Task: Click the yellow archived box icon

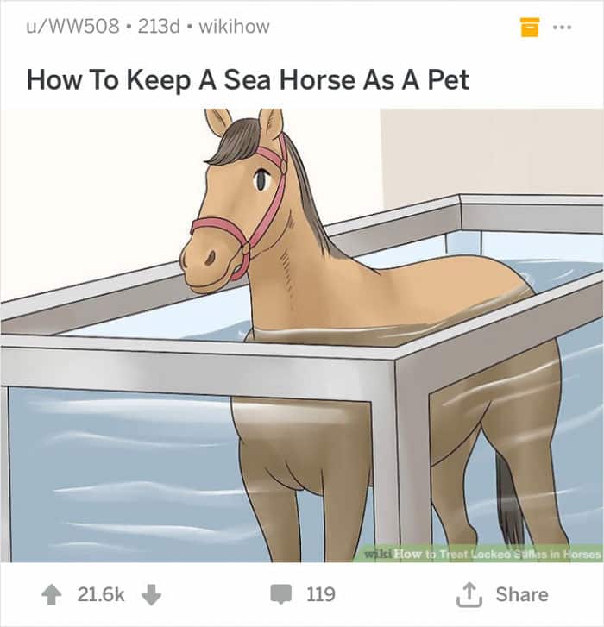Action: coord(530,28)
